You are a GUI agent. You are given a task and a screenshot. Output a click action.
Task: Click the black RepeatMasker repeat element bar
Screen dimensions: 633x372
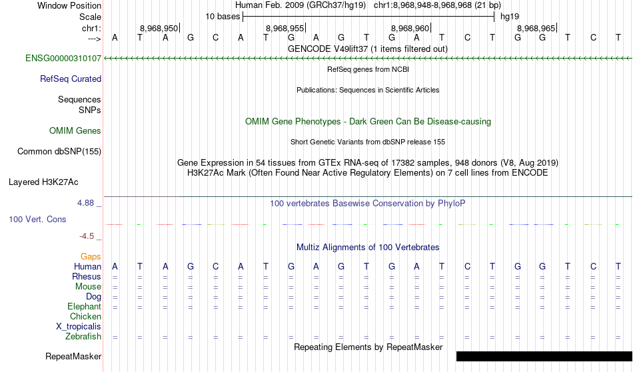coord(544,356)
